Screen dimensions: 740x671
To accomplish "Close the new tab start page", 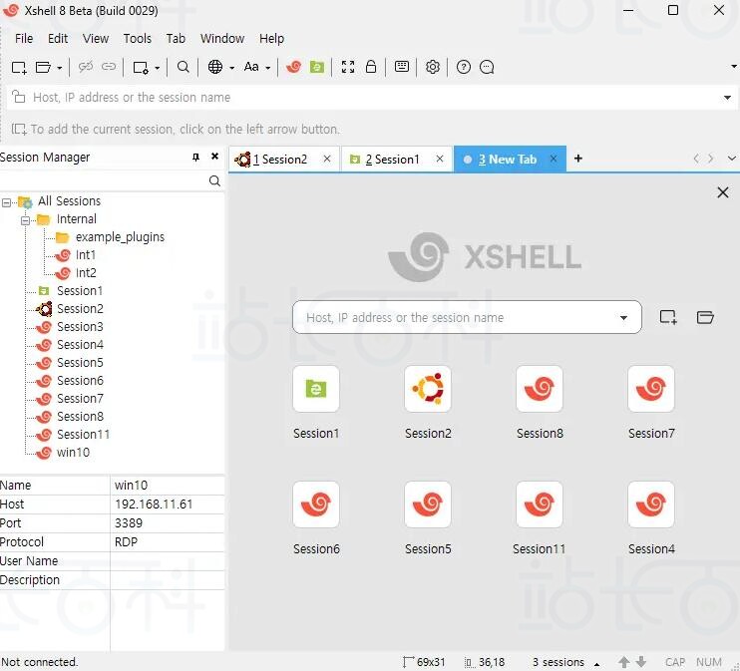I will 722,192.
